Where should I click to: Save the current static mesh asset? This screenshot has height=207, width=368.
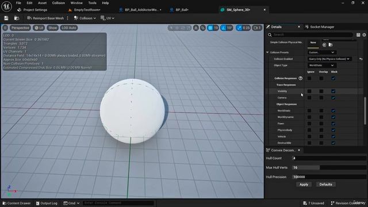(x=6, y=18)
